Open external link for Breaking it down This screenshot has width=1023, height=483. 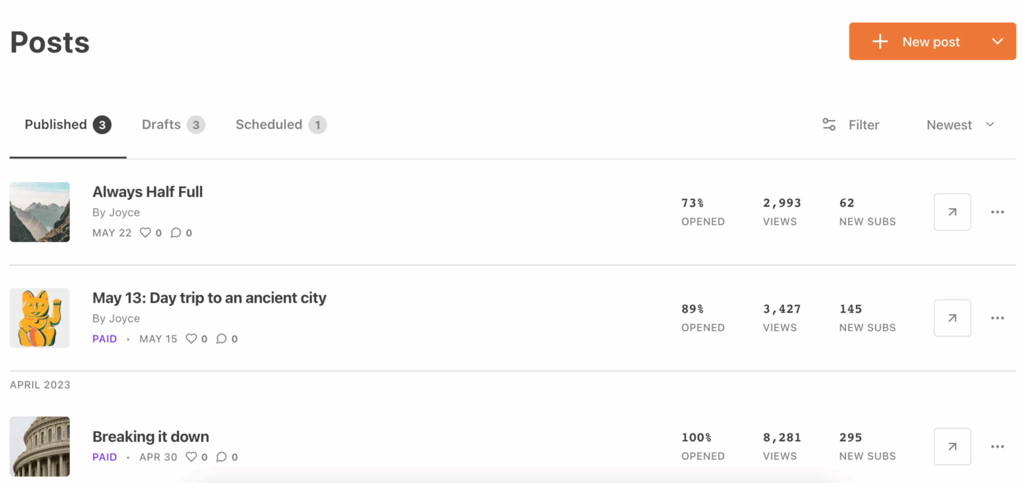pyautogui.click(x=952, y=446)
